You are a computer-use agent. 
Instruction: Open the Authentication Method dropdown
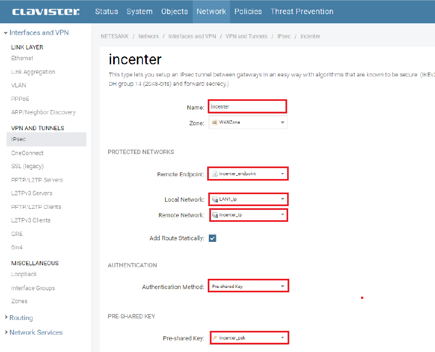pos(248,286)
